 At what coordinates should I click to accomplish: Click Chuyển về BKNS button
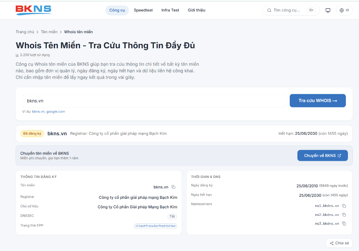(x=322, y=155)
